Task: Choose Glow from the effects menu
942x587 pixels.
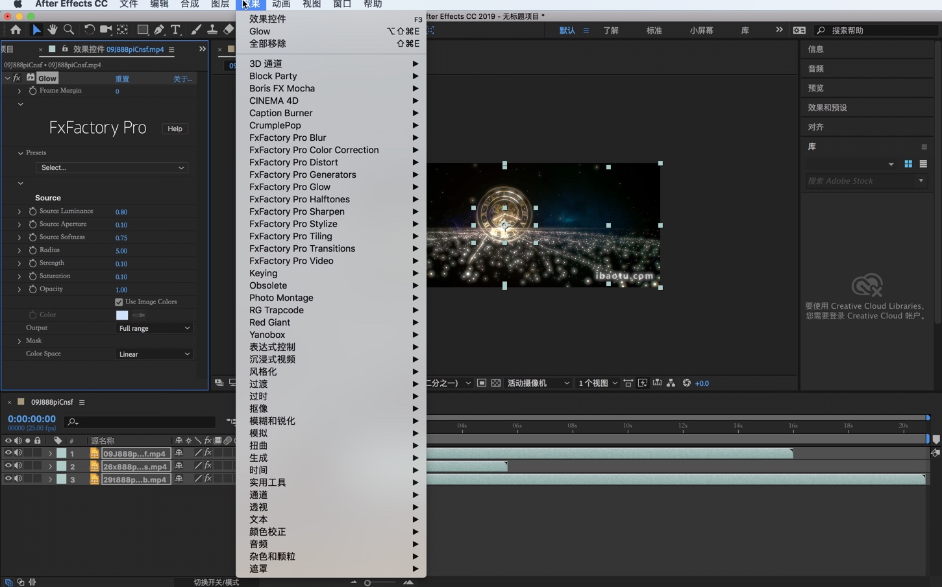Action: click(259, 30)
